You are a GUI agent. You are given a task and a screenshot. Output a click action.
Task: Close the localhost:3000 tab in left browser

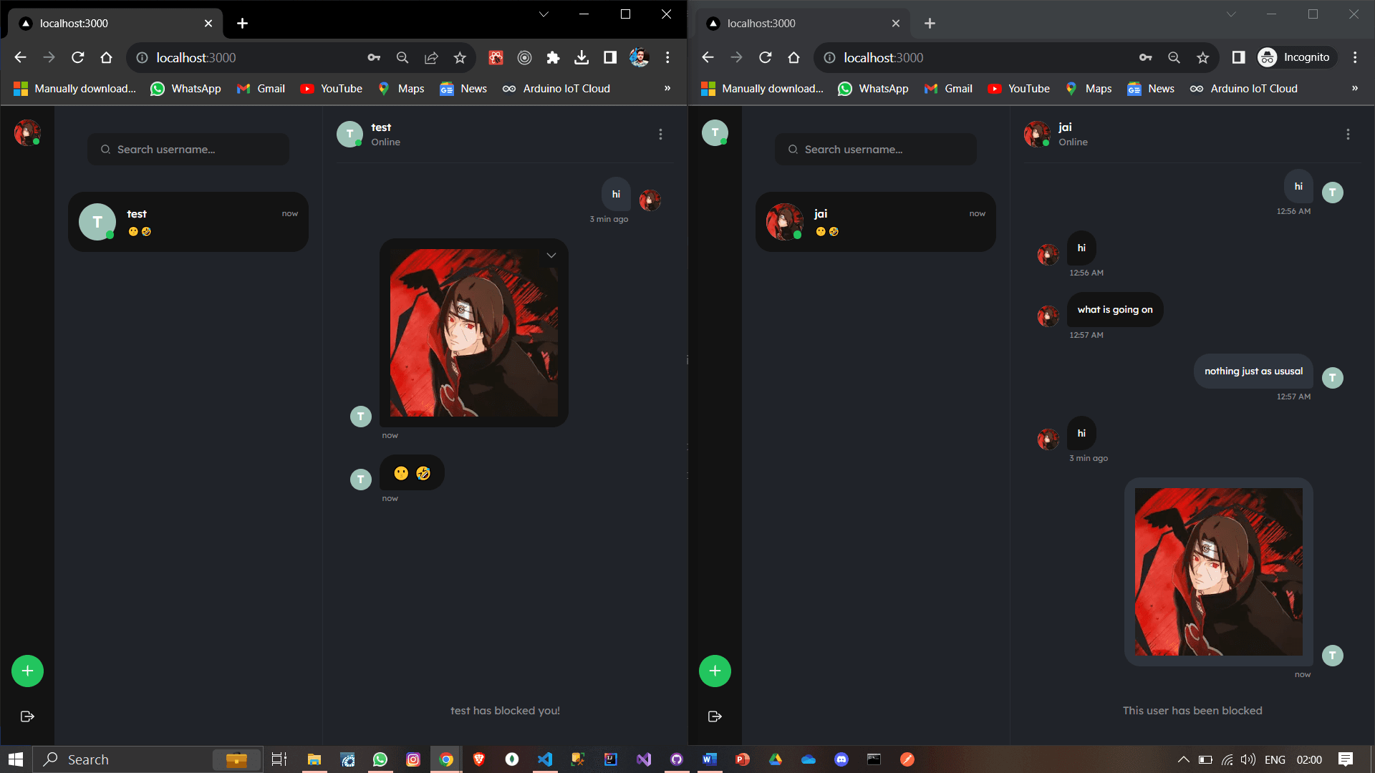coord(208,23)
